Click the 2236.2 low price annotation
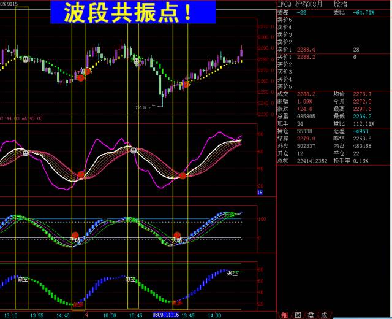Viewport: 392px width, 319px height. (143, 107)
